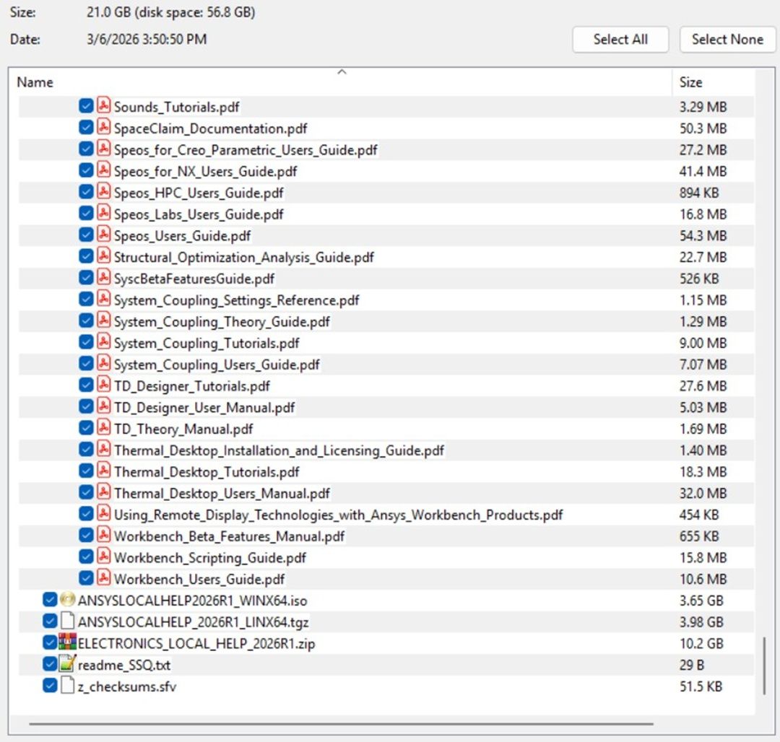Click the PDF icon of System_Coupling_Tutorials.pdf

(x=103, y=342)
